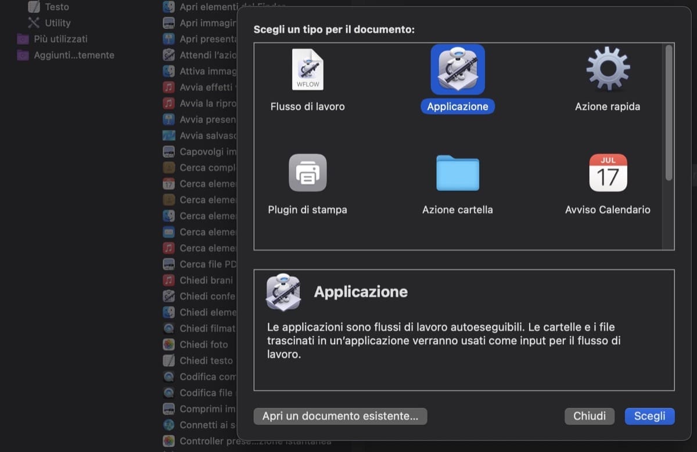This screenshot has width=697, height=452.
Task: Select the Applicazione template robot icon
Action: point(457,69)
